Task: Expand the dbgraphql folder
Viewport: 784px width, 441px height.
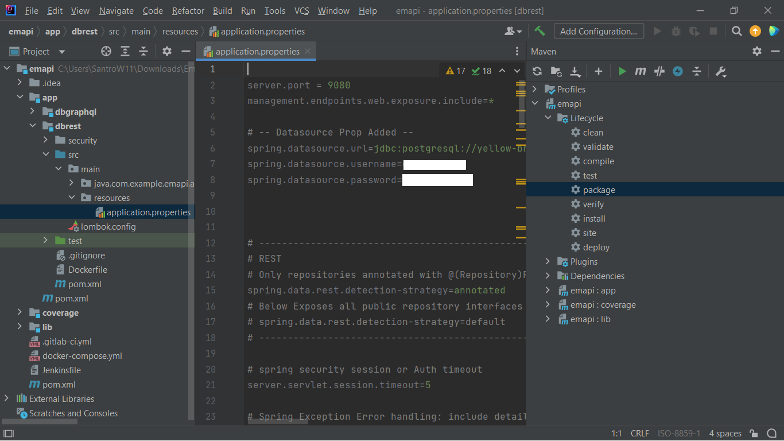Action: coord(33,112)
